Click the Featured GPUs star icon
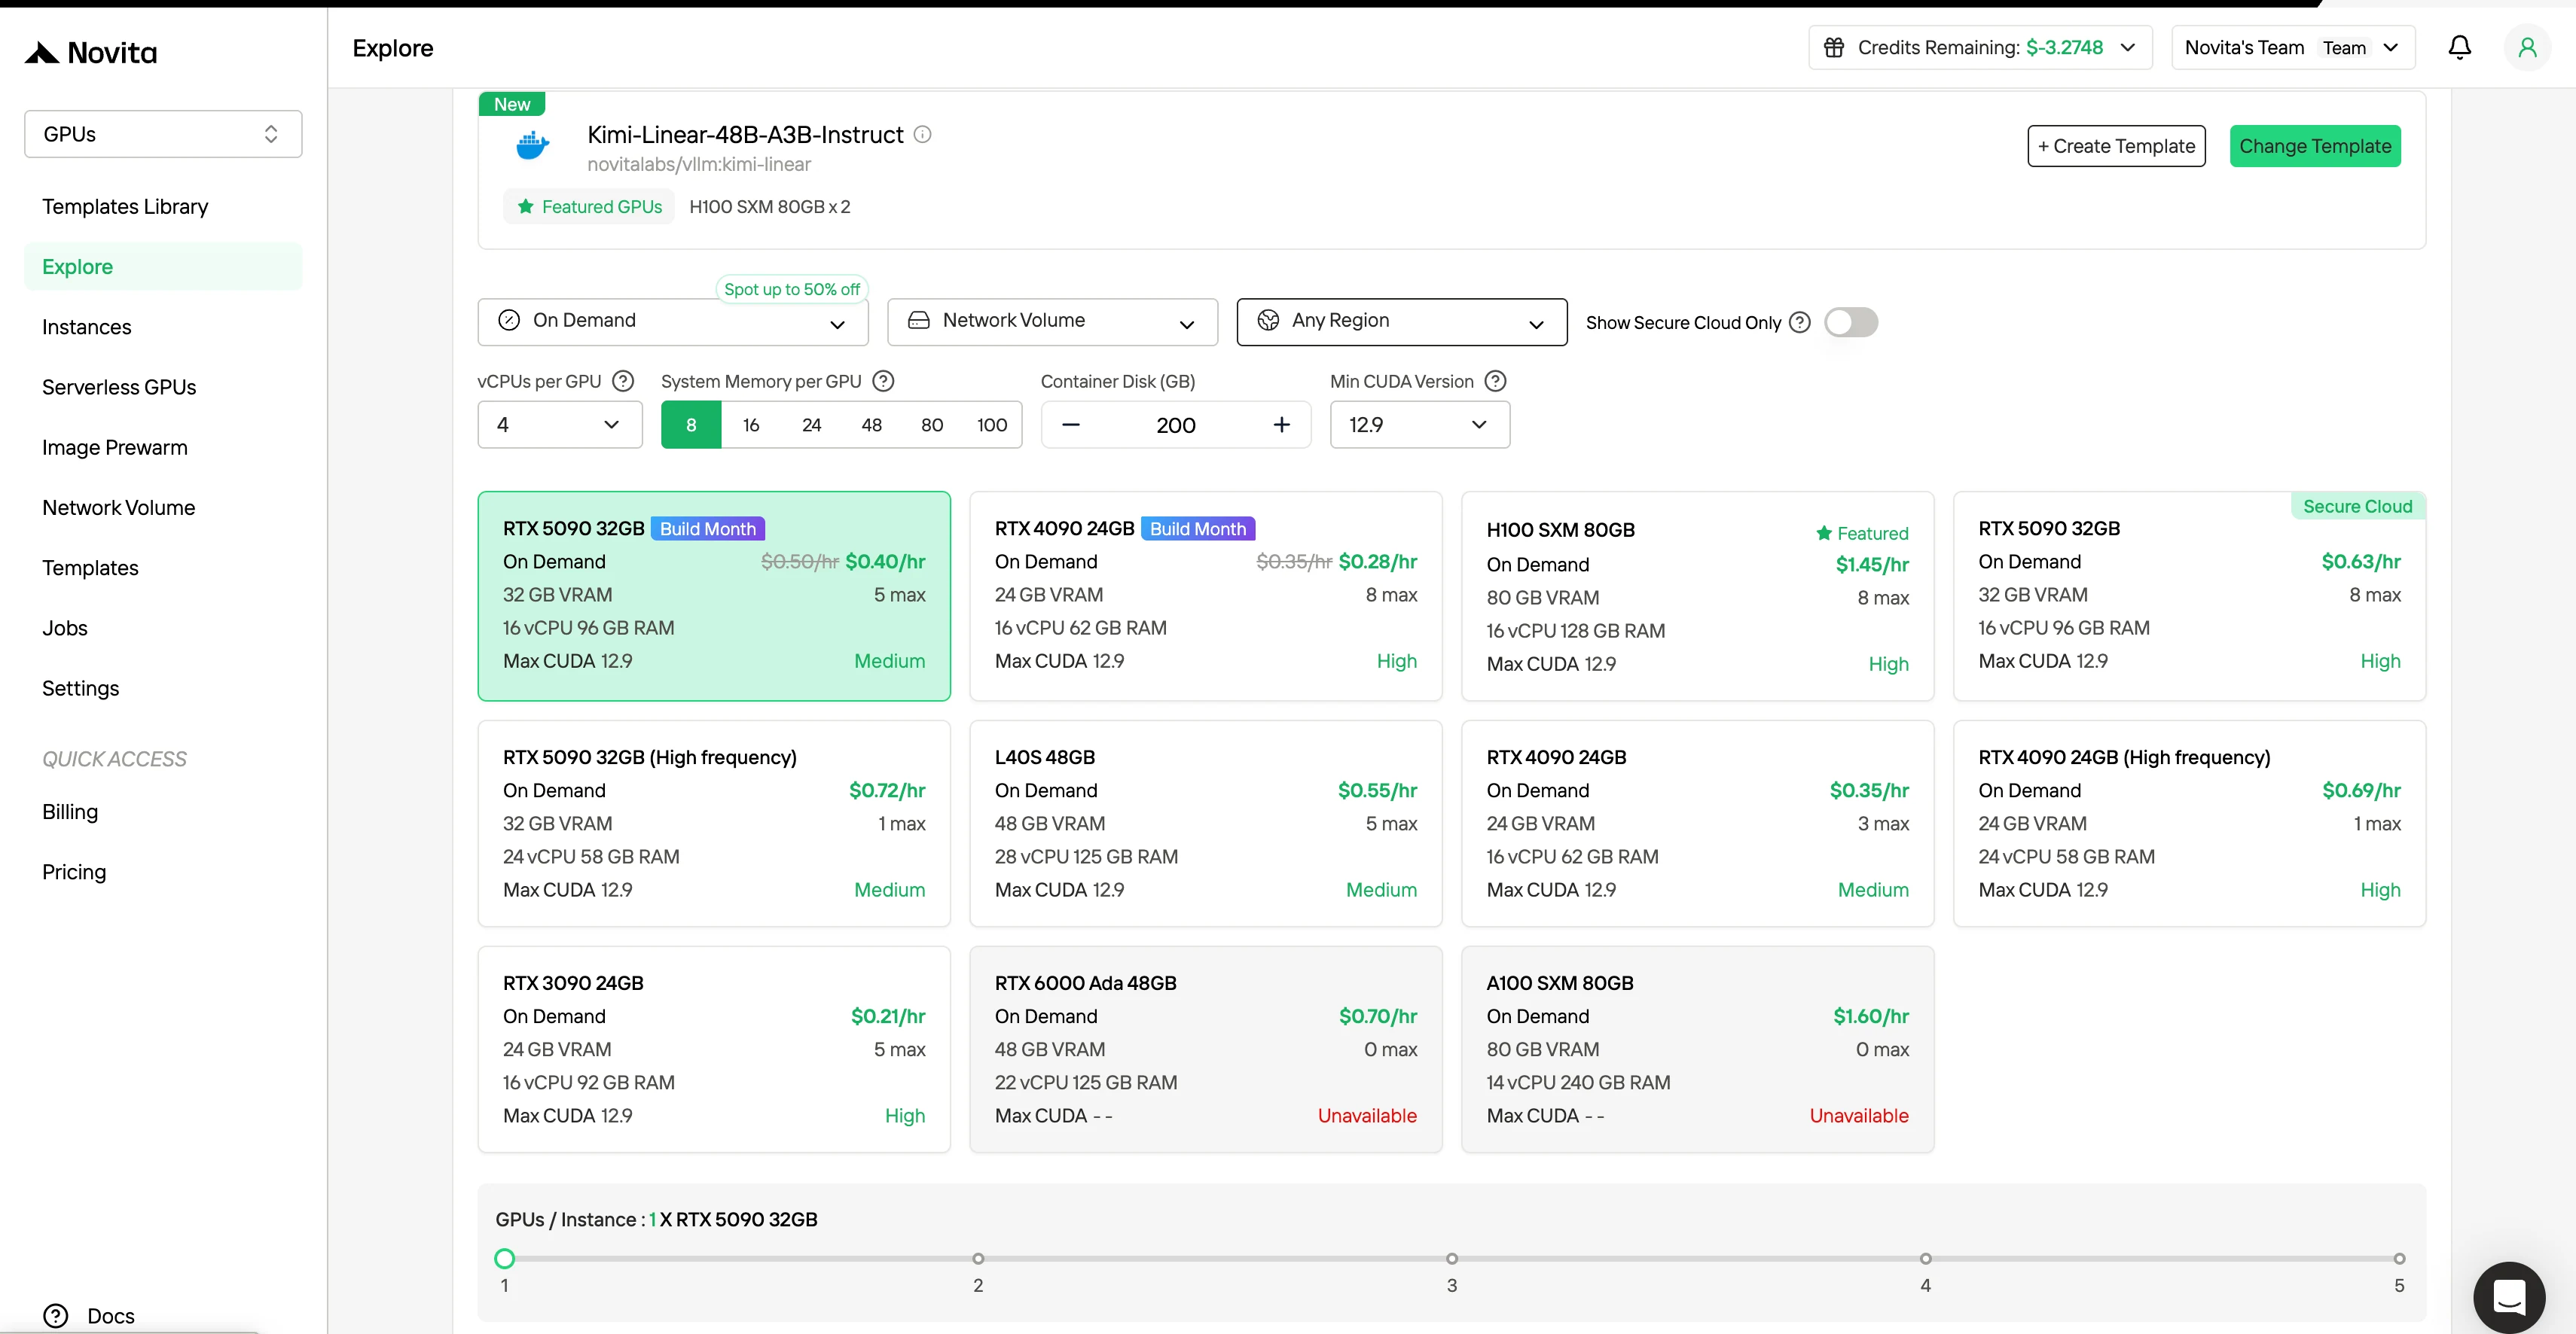This screenshot has height=1334, width=2576. pyautogui.click(x=525, y=207)
